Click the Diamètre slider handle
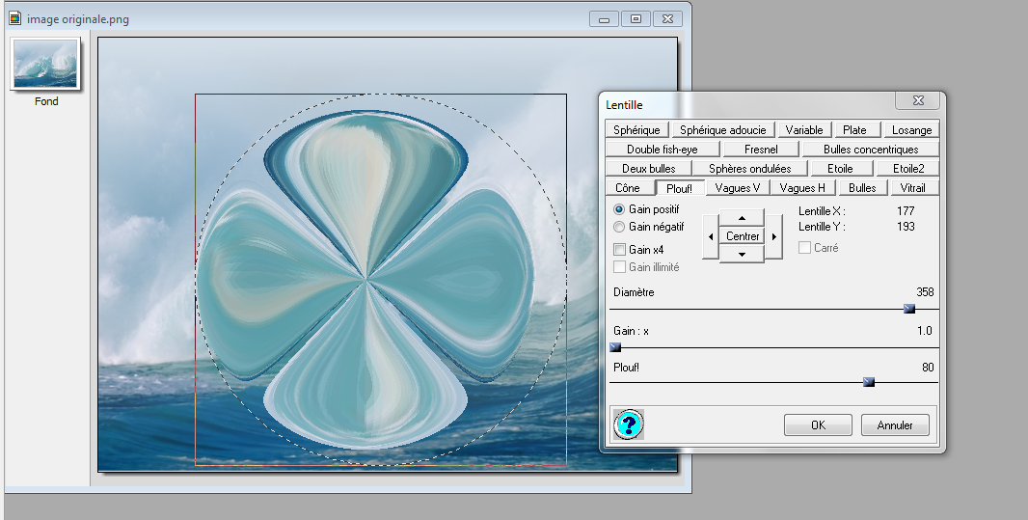The width and height of the screenshot is (1028, 520). [908, 309]
